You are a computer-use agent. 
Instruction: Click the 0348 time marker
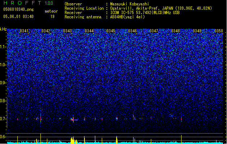[x=175, y=31]
